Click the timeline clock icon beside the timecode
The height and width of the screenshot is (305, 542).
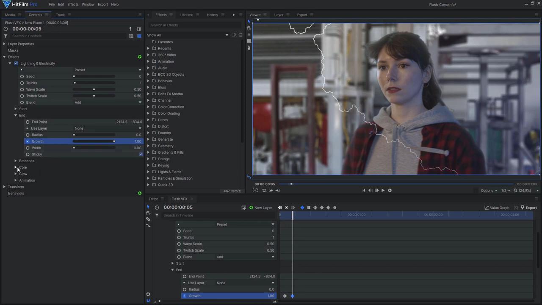pyautogui.click(x=157, y=208)
